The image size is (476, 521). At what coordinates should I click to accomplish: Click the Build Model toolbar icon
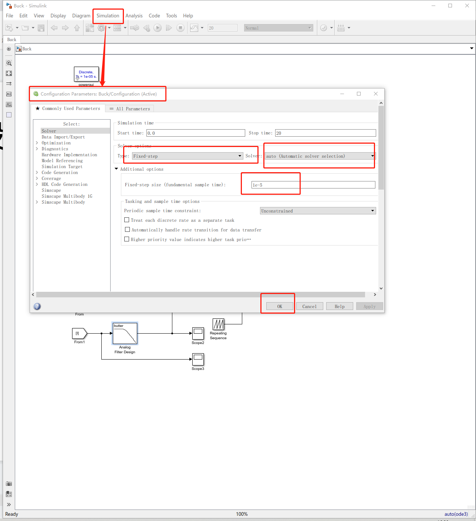[x=341, y=28]
